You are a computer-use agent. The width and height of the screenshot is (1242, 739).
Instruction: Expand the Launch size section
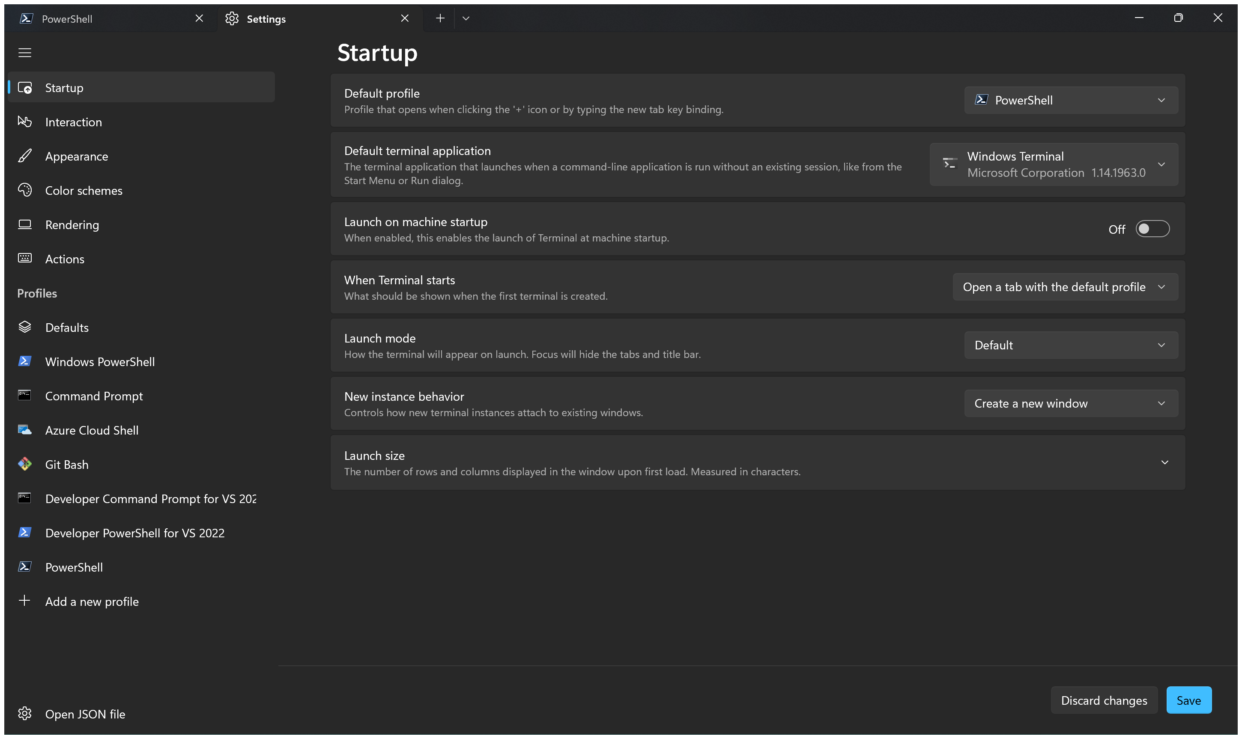point(1164,462)
